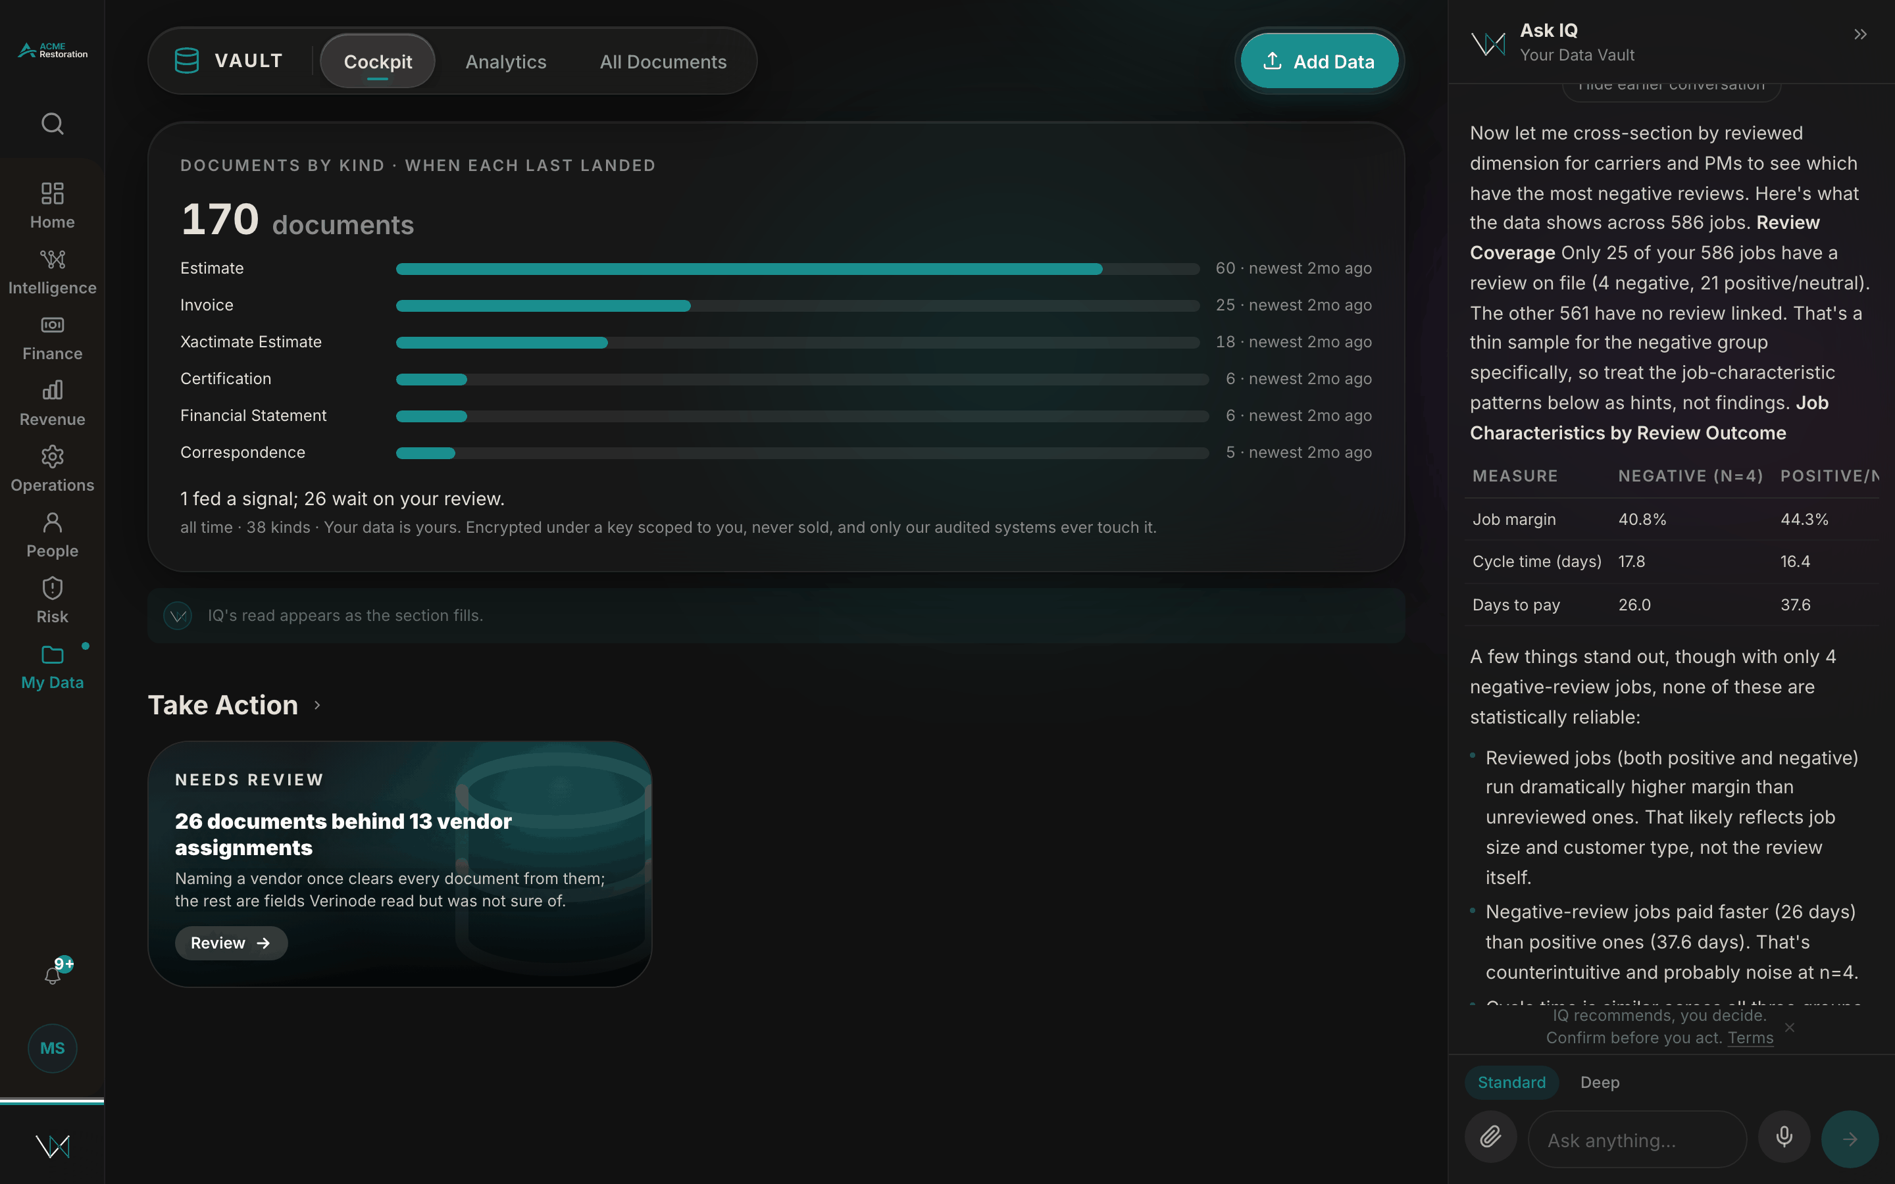Open the Risk section

click(53, 601)
